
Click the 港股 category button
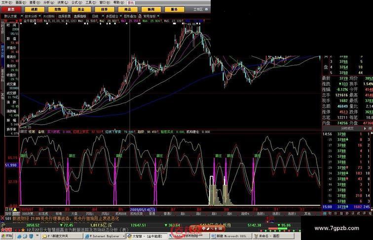(35, 9)
